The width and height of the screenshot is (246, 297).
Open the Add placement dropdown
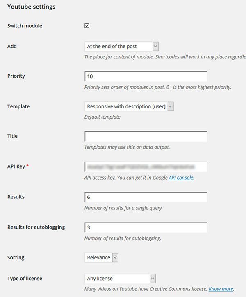[x=121, y=46]
